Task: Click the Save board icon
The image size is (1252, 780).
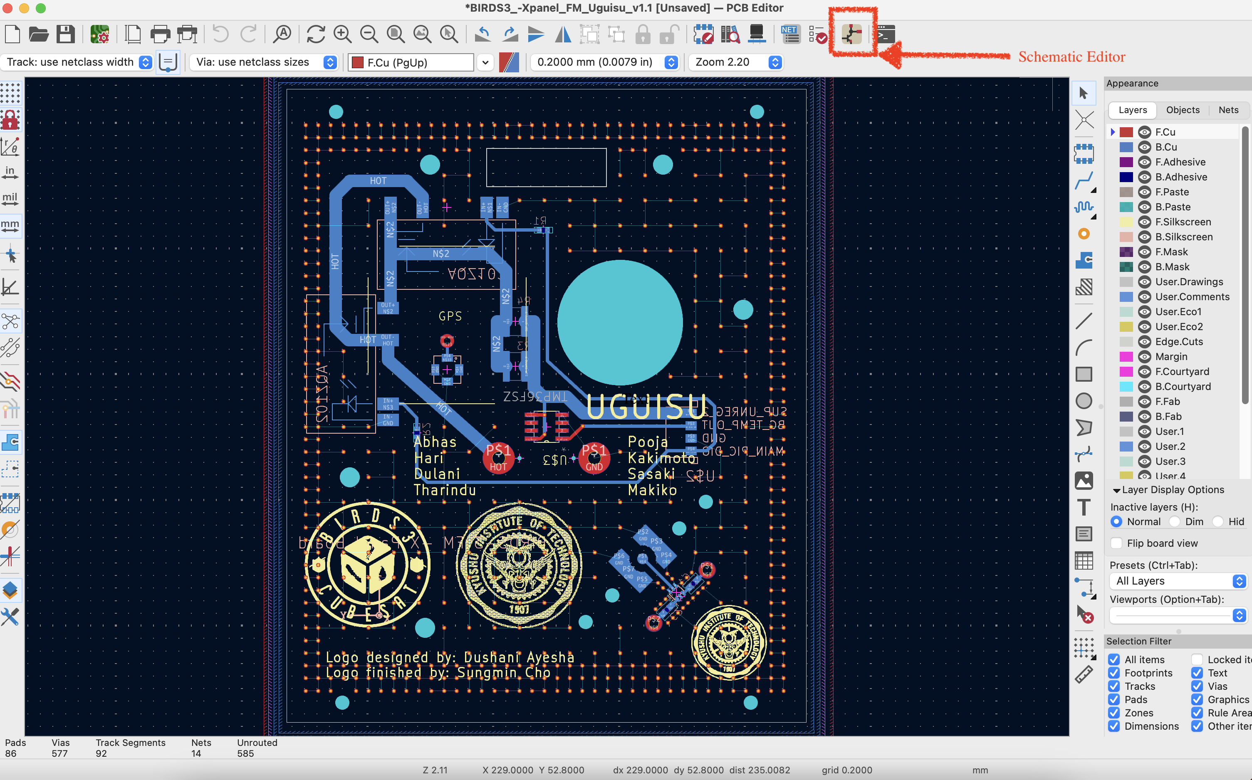Action: [x=66, y=35]
